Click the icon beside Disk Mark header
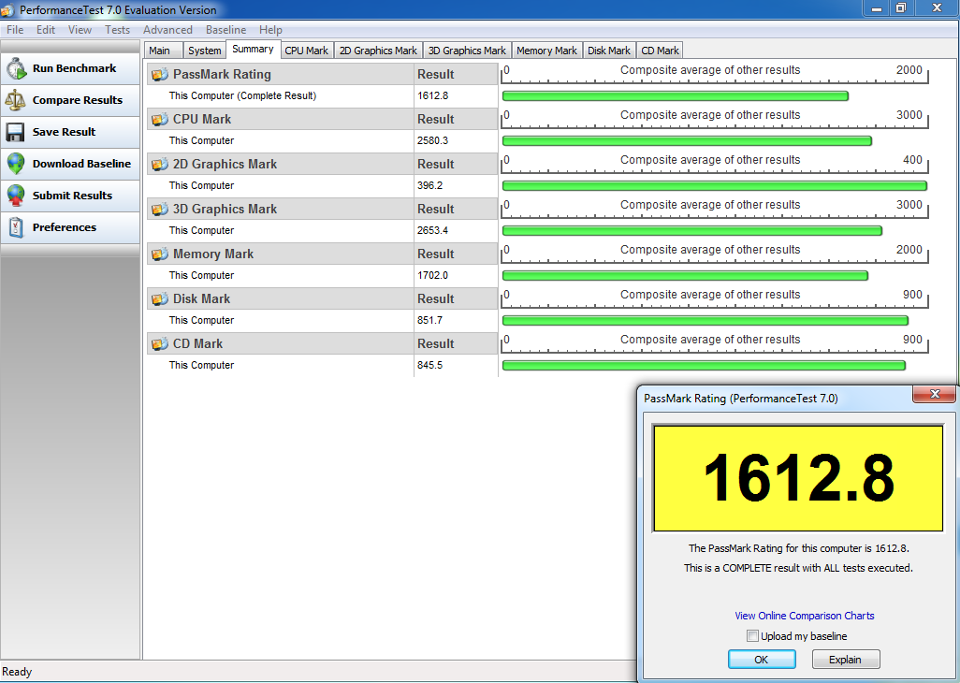 tap(159, 299)
